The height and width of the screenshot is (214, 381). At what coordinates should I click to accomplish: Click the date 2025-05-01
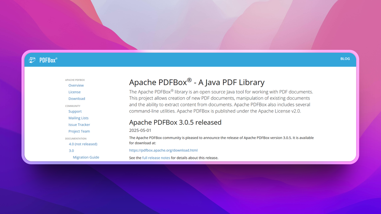140,130
